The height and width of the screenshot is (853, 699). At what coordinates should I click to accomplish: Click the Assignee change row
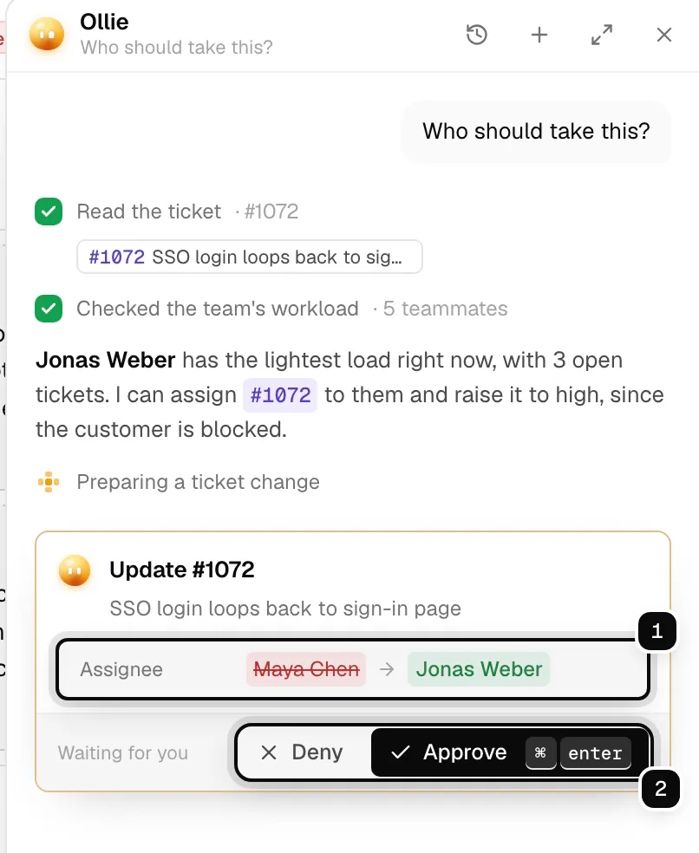pyautogui.click(x=353, y=669)
